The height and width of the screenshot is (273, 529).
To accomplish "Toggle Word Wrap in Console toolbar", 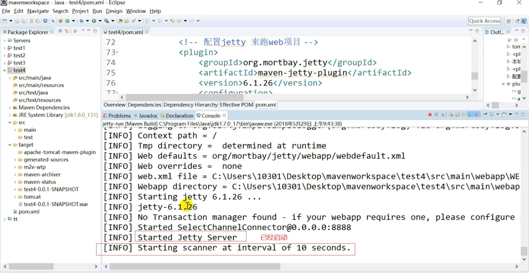I will coord(463,114).
